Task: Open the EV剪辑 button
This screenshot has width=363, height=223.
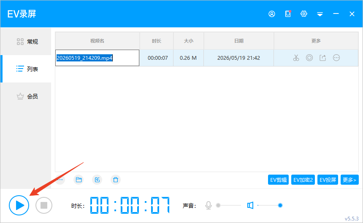Action: [x=278, y=180]
